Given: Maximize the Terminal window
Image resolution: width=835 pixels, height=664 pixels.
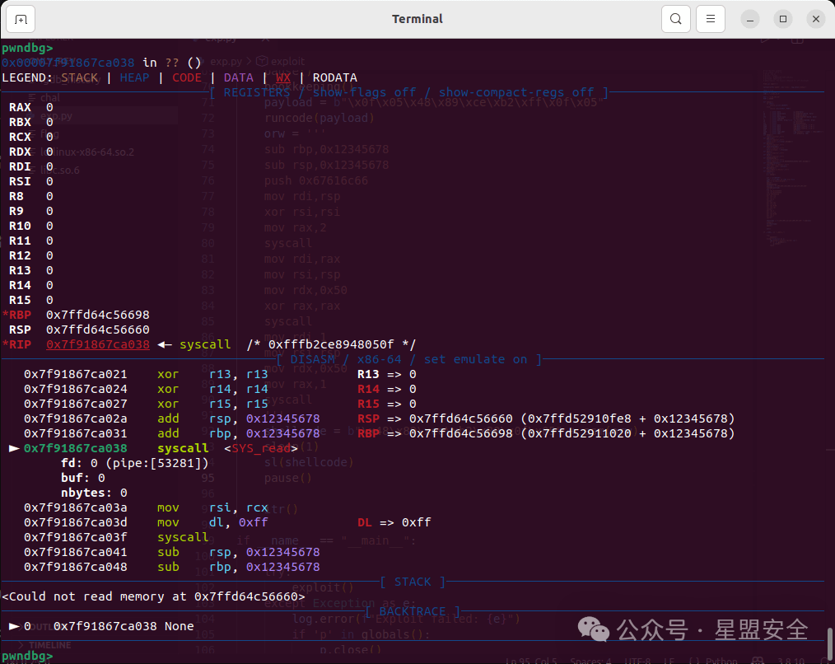Looking at the screenshot, I should point(783,19).
